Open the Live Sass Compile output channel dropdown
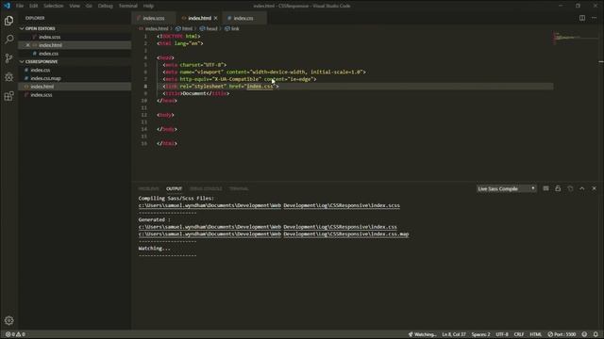 [x=506, y=188]
